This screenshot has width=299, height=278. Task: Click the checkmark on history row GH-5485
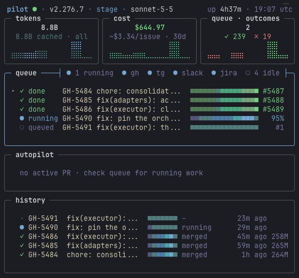click(22, 245)
